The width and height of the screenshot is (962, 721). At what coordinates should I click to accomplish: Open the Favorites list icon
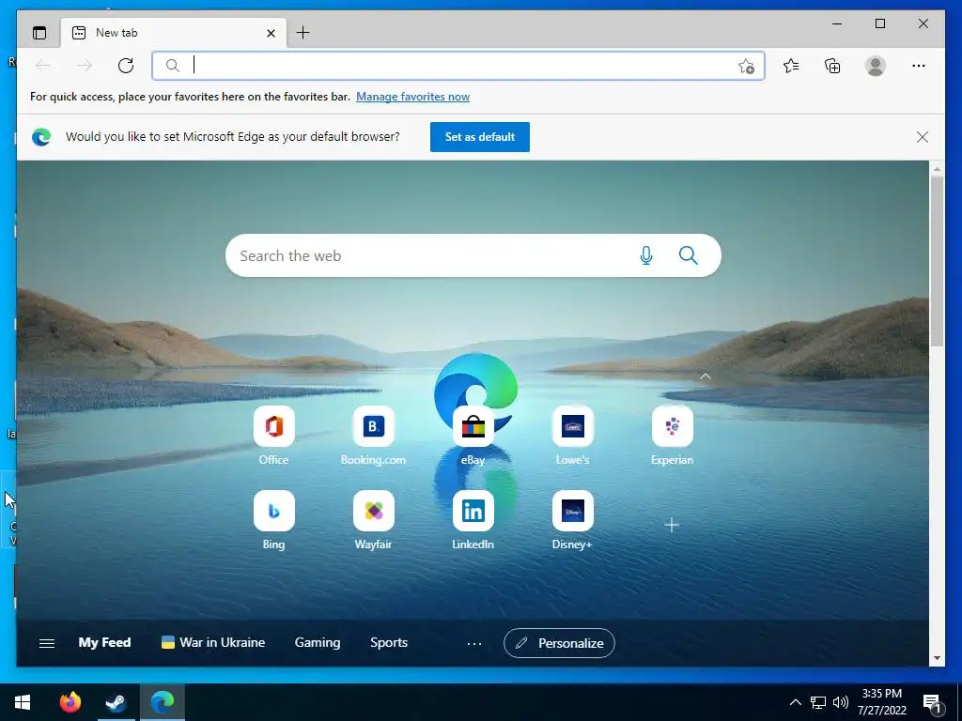(791, 66)
